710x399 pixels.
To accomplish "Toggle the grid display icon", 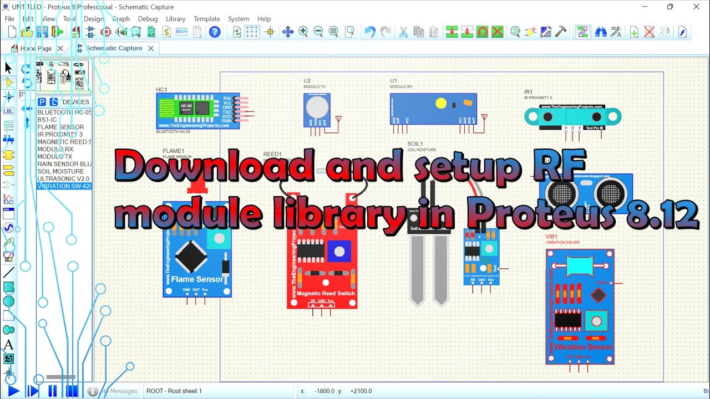I will click(x=252, y=32).
